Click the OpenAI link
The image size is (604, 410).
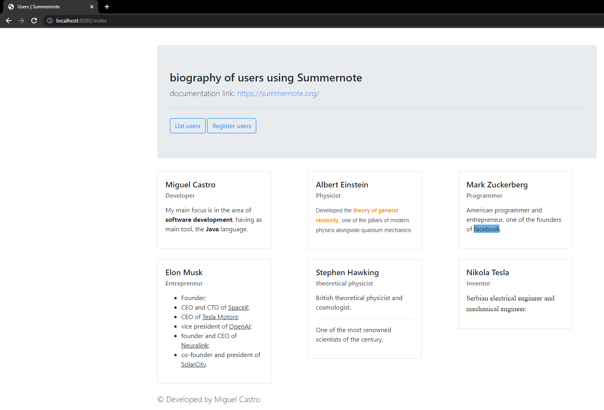tap(240, 326)
